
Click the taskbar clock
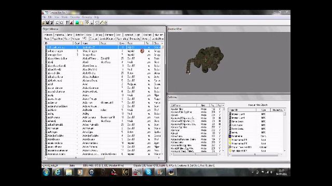pyautogui.click(x=281, y=172)
